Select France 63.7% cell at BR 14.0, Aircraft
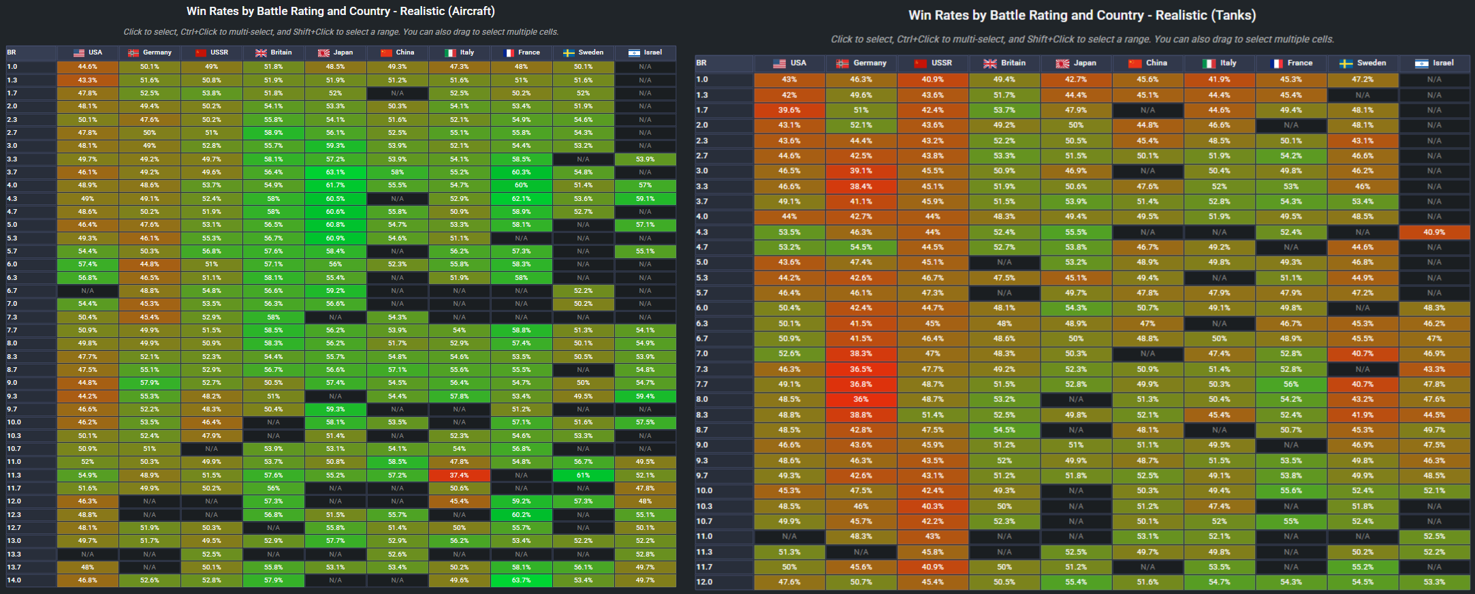The image size is (1475, 594). (521, 580)
